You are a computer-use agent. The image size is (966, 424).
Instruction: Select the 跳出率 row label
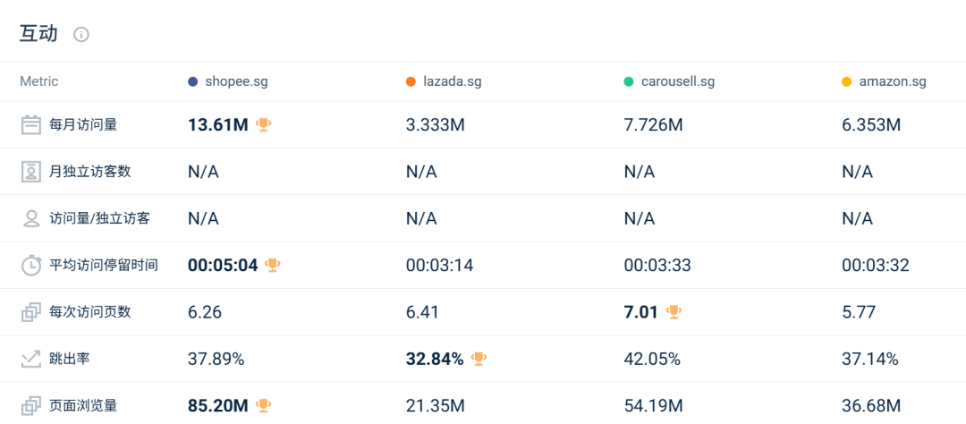pyautogui.click(x=70, y=359)
